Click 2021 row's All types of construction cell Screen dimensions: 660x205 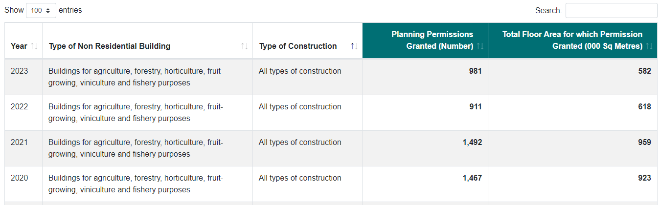click(x=300, y=142)
